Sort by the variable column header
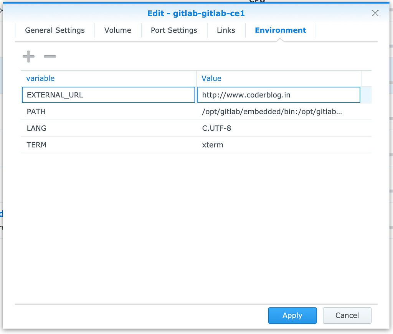Viewport: 393px width, 334px height. pos(109,78)
